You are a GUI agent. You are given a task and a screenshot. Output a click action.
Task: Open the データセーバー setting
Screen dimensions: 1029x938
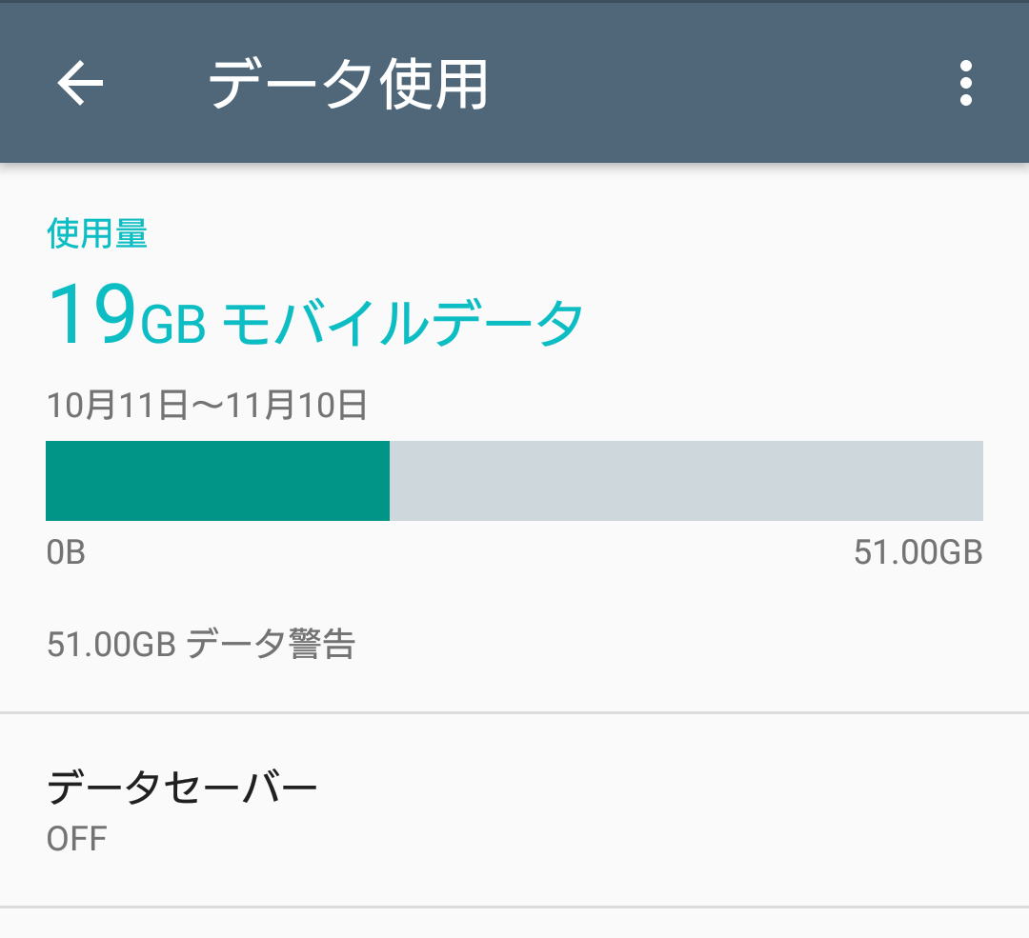[182, 788]
